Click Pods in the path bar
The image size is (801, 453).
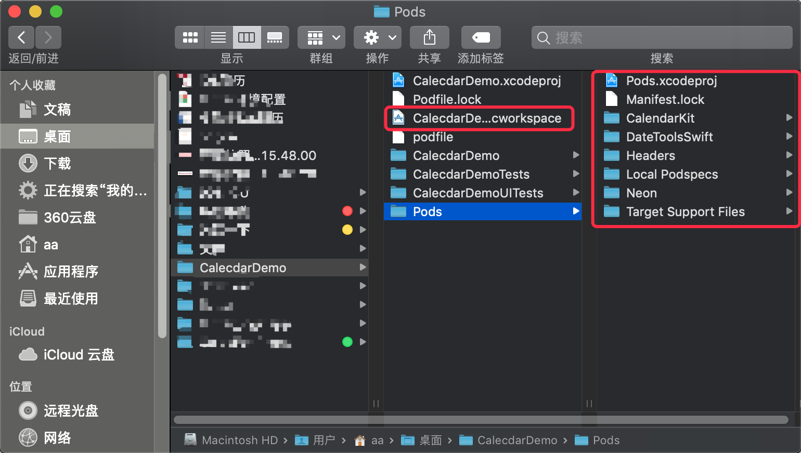597,440
